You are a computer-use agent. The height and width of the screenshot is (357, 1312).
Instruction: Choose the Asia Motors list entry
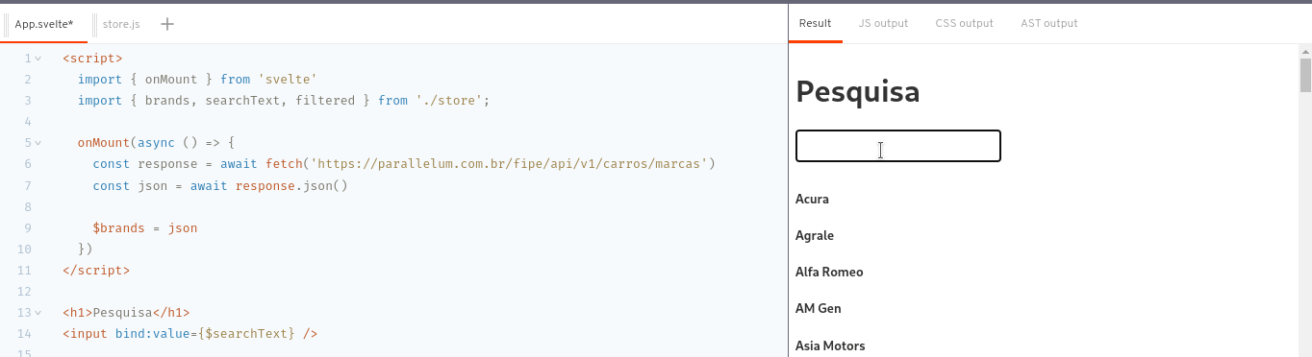(830, 345)
